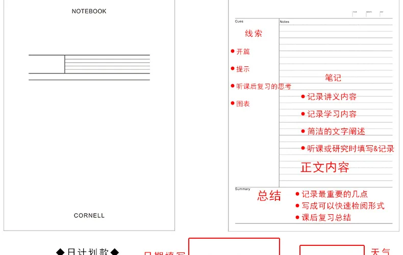Click the 写成可以快速检阅形式 bullet
The width and height of the screenshot is (403, 255).
point(340,206)
